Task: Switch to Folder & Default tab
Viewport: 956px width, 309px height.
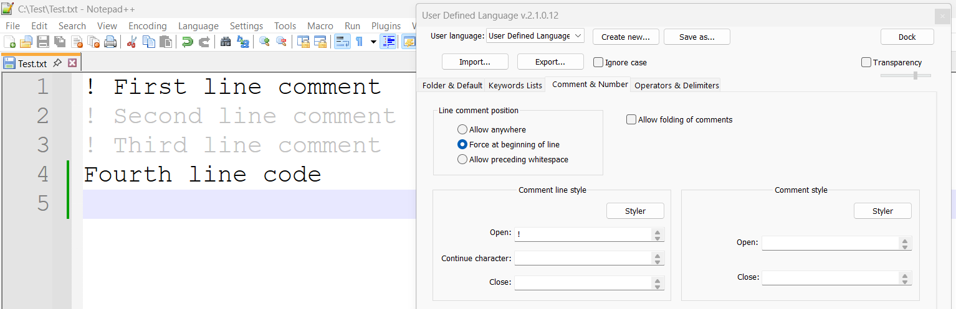Action: 452,85
